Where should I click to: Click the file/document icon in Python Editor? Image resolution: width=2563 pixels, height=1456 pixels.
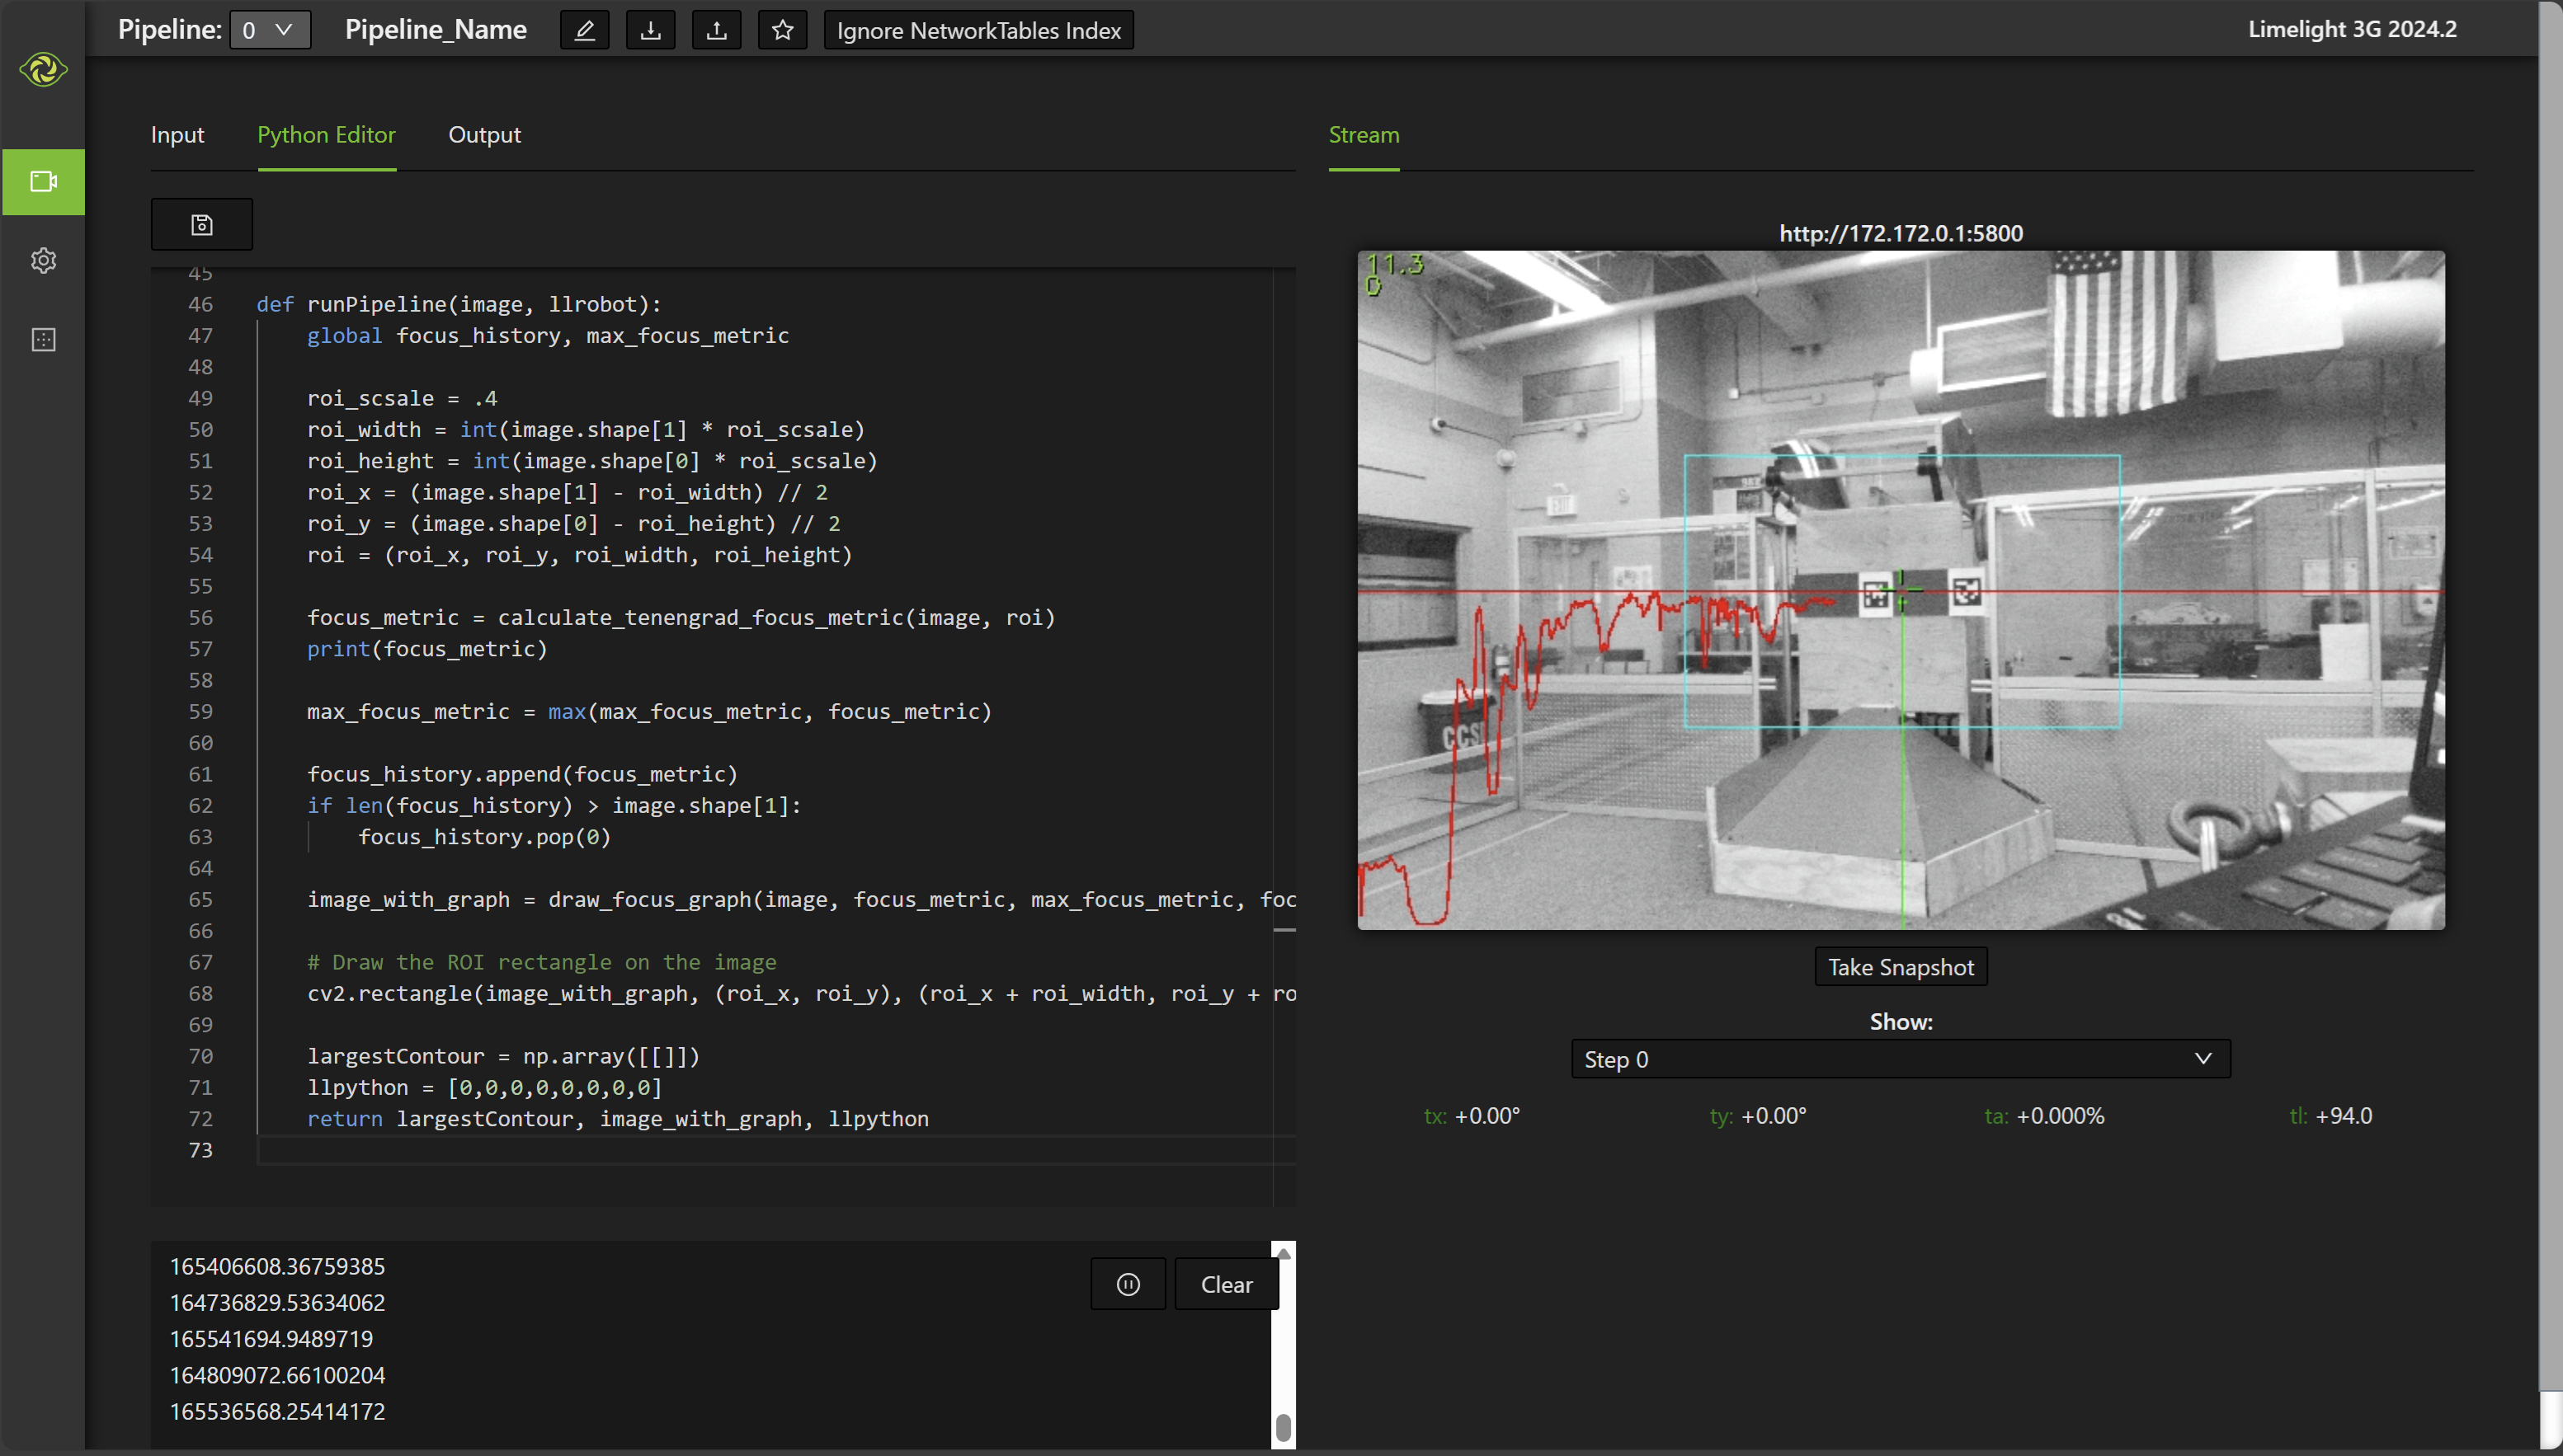pyautogui.click(x=202, y=222)
